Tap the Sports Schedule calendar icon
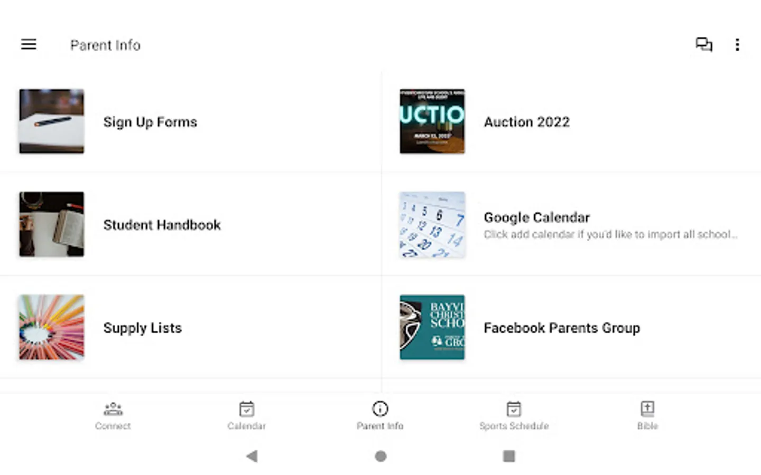Screen dimensions: 761x475 click(514, 409)
